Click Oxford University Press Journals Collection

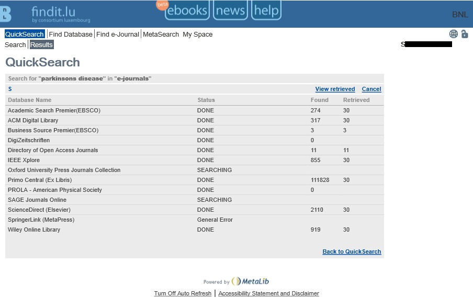(x=64, y=170)
